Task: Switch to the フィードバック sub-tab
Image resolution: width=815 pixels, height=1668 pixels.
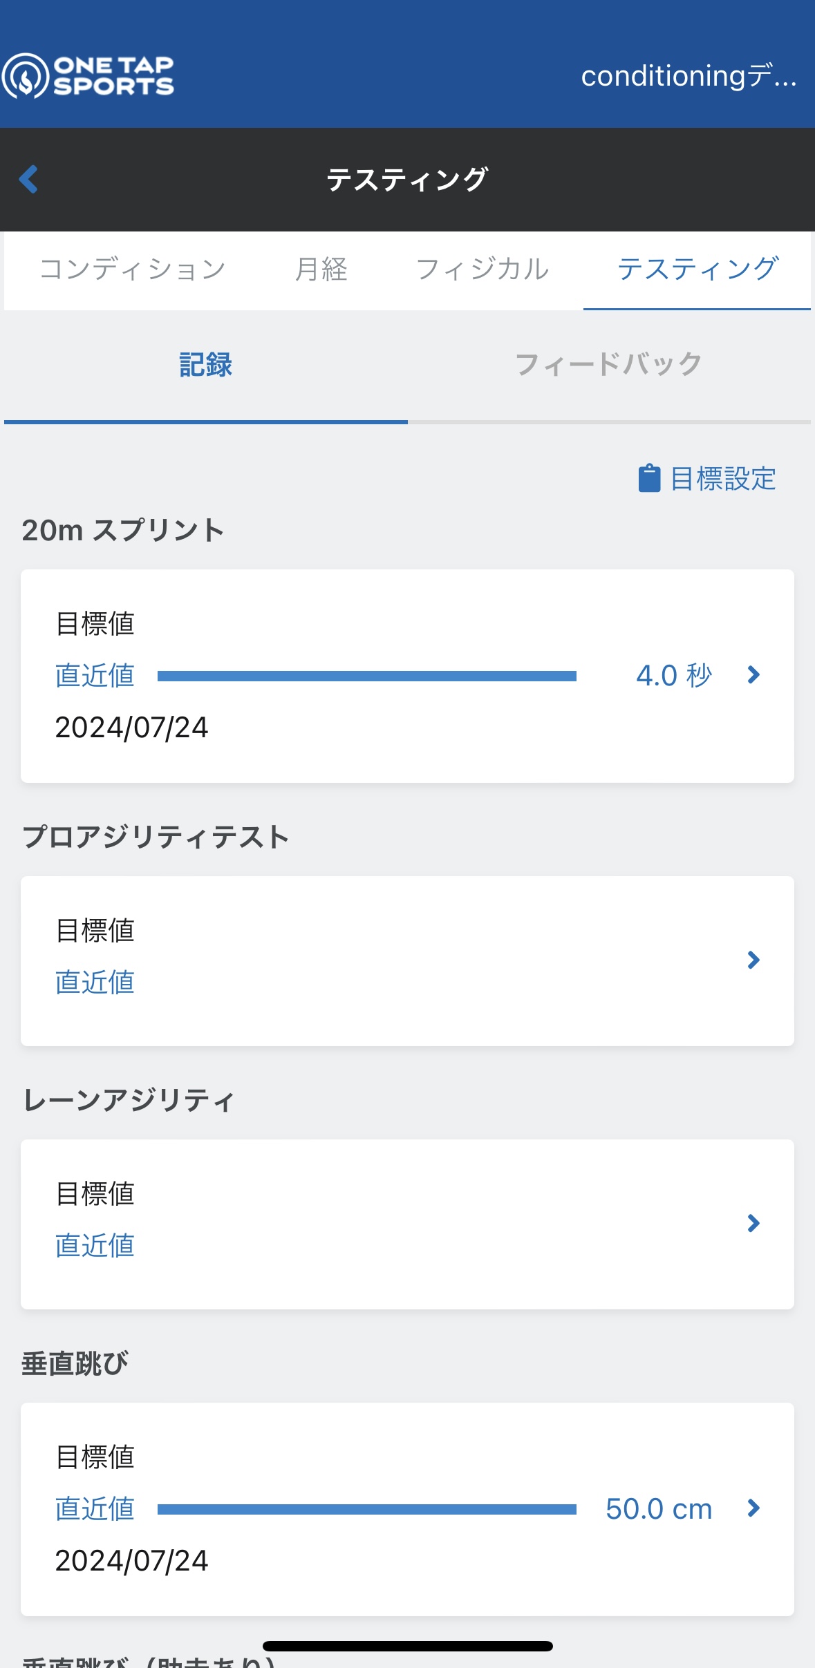Action: click(609, 365)
